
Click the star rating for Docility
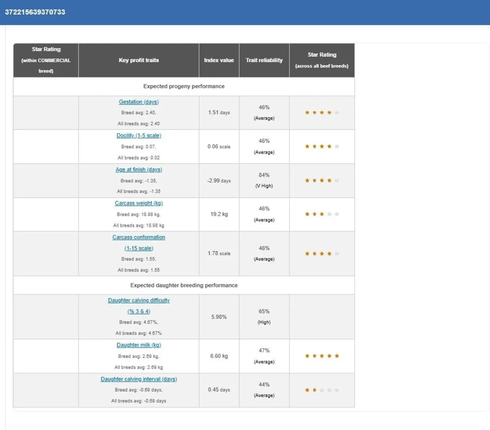(322, 146)
